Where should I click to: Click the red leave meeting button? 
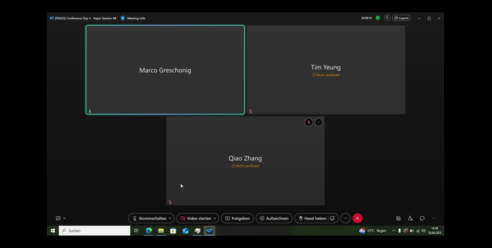(x=357, y=218)
